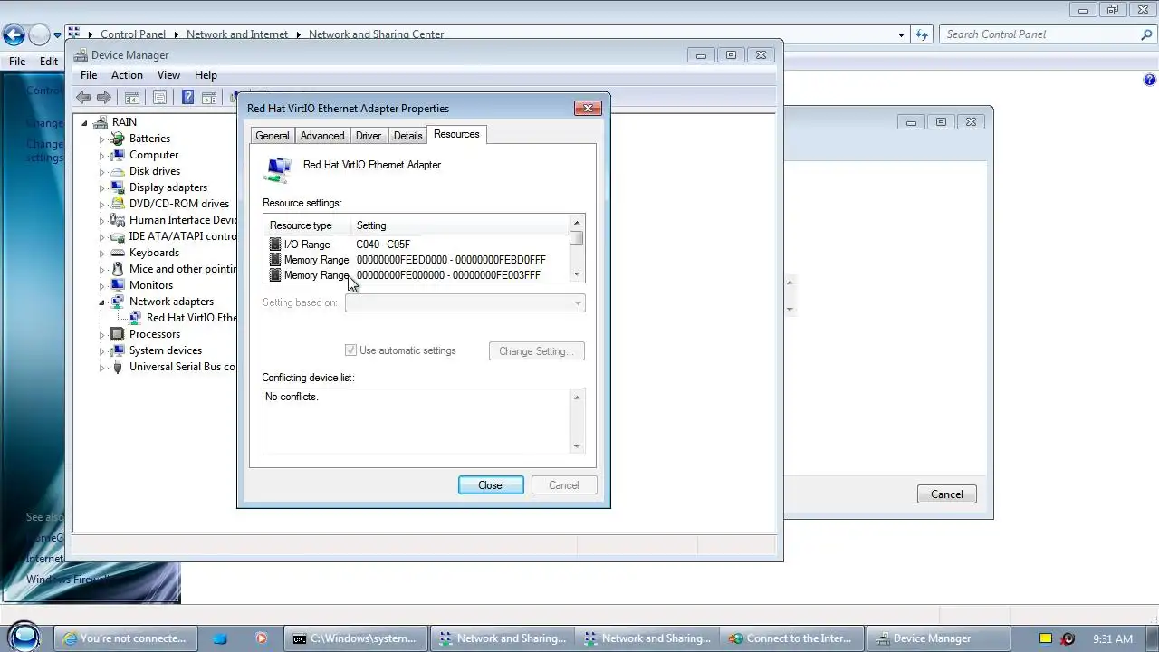Select the Display adapters category

click(168, 187)
